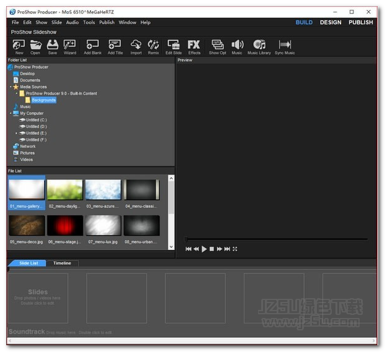The height and width of the screenshot is (352, 385).
Task: Click the Music speaker icon
Action: 237,47
